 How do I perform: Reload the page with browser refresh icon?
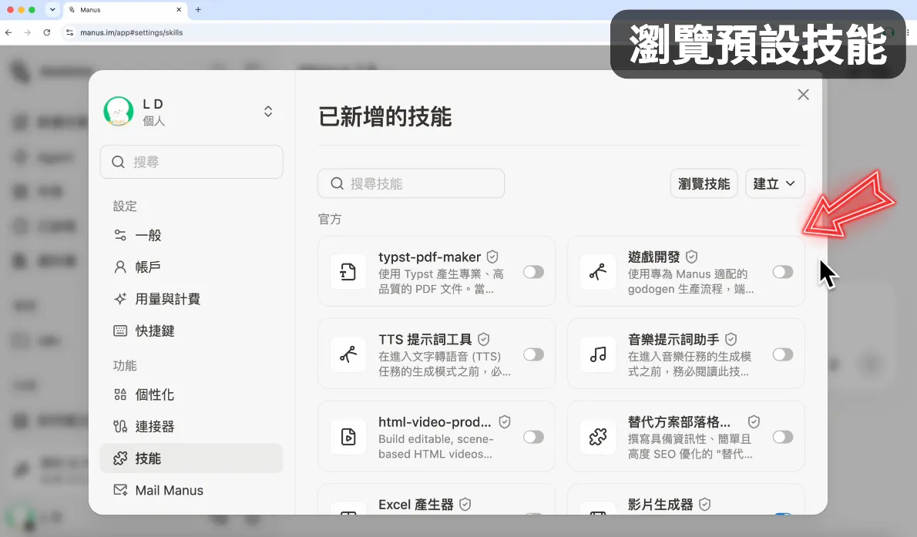pos(47,33)
